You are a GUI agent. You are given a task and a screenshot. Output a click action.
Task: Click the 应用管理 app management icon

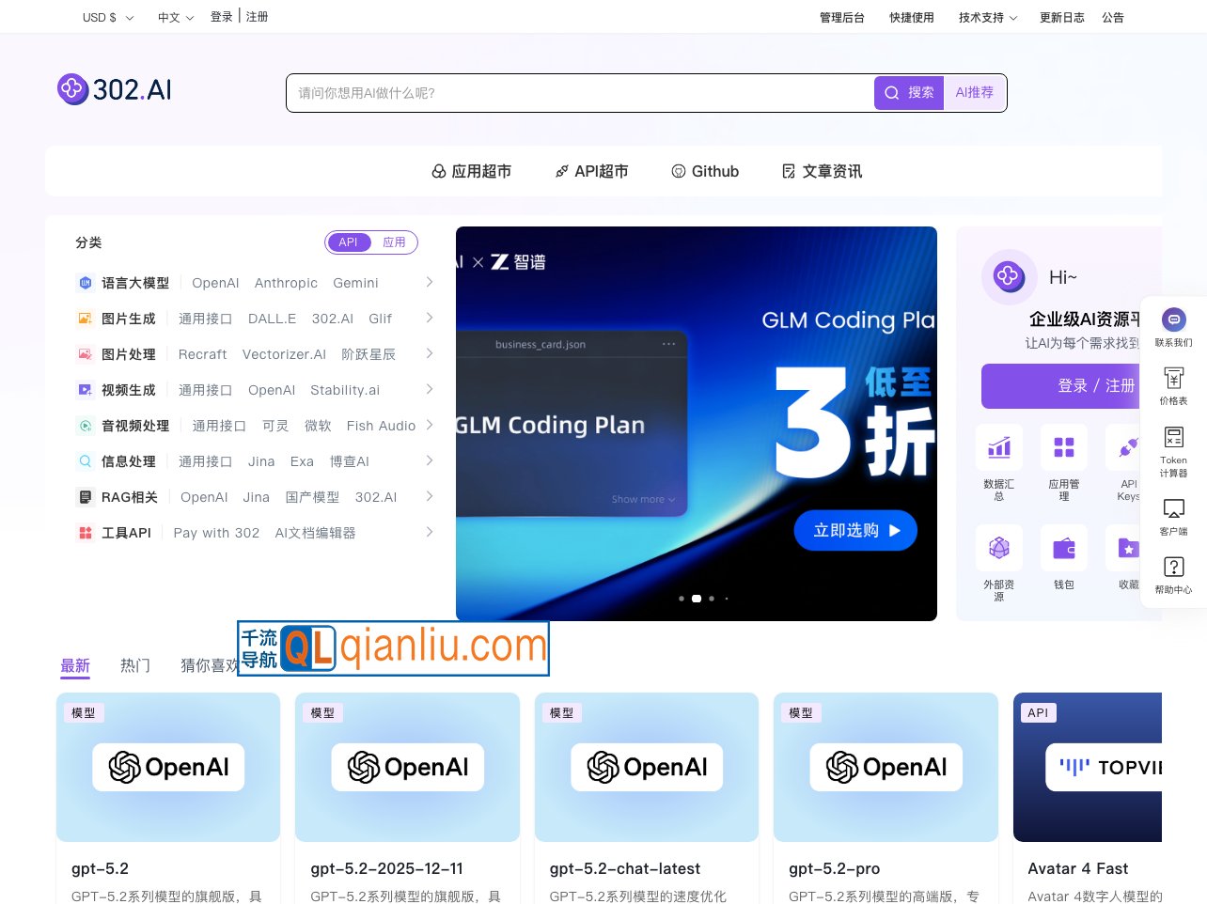click(1063, 447)
